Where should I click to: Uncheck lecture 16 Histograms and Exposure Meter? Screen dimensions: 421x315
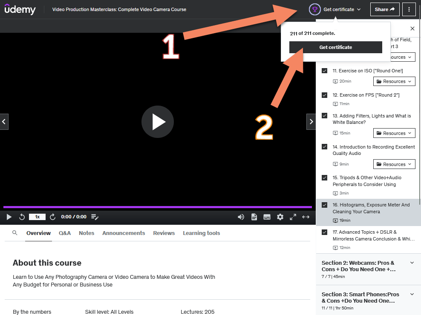(x=324, y=205)
